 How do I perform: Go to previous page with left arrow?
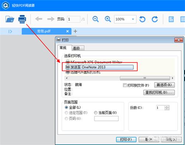pos(39,19)
